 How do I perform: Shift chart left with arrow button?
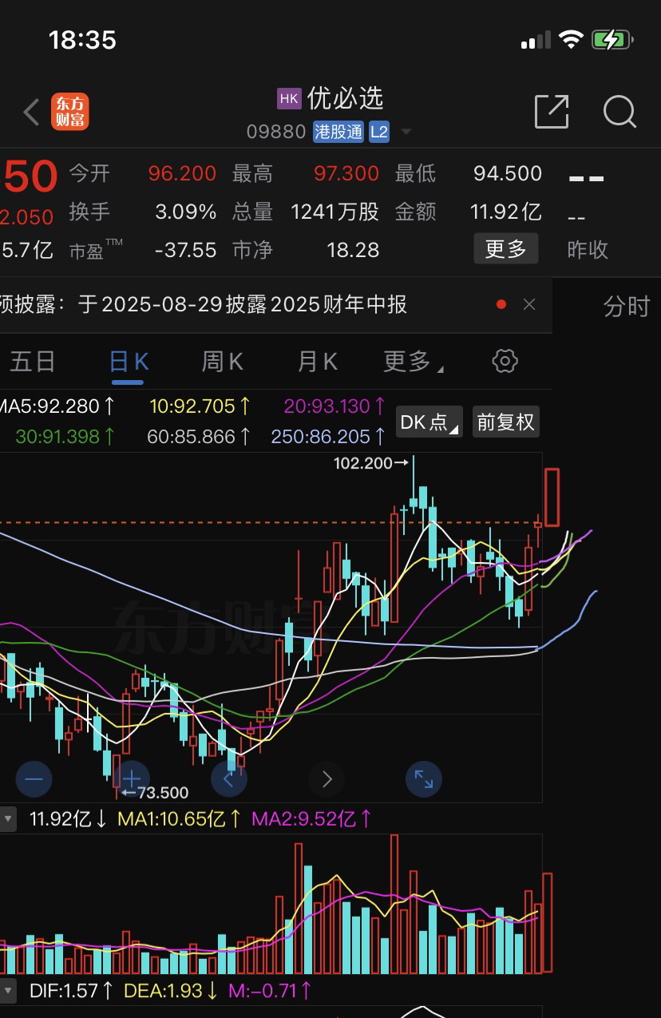coord(228,778)
